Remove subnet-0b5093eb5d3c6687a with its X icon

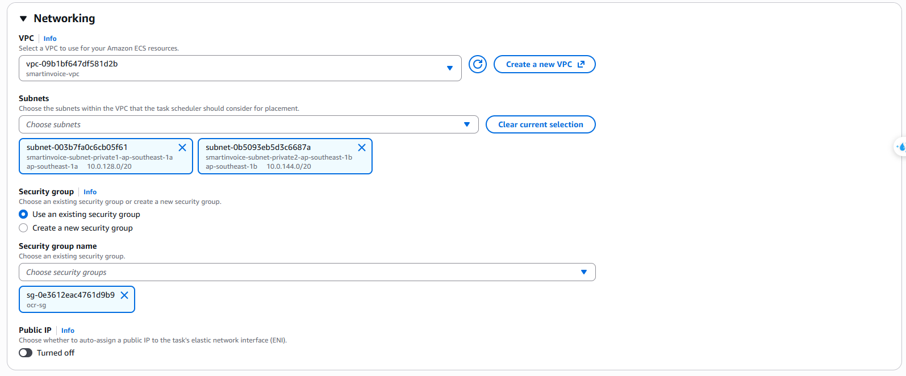[361, 148]
